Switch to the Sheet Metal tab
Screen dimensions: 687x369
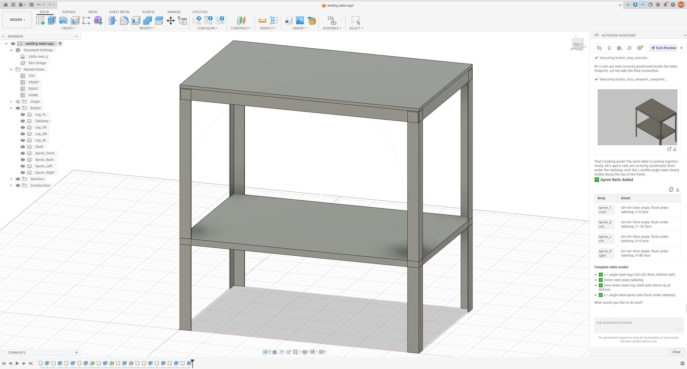point(119,12)
